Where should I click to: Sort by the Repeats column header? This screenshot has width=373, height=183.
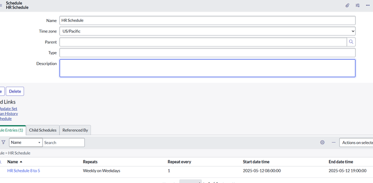tap(90, 162)
